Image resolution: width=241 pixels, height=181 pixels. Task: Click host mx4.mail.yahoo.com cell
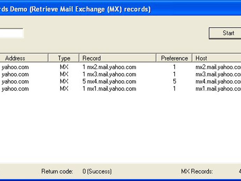tap(218, 81)
